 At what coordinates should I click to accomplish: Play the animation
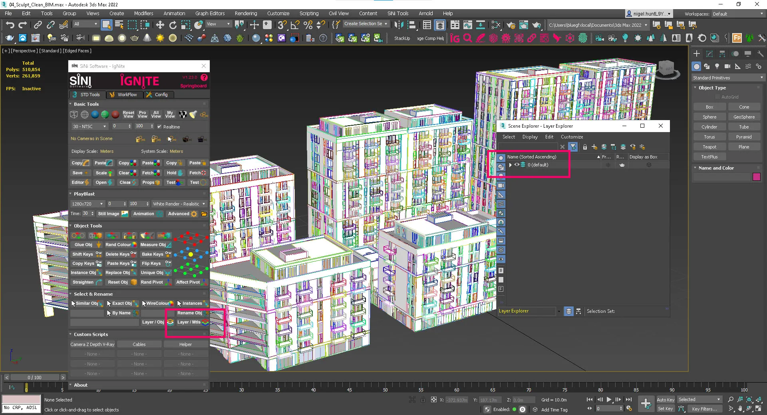(x=609, y=399)
